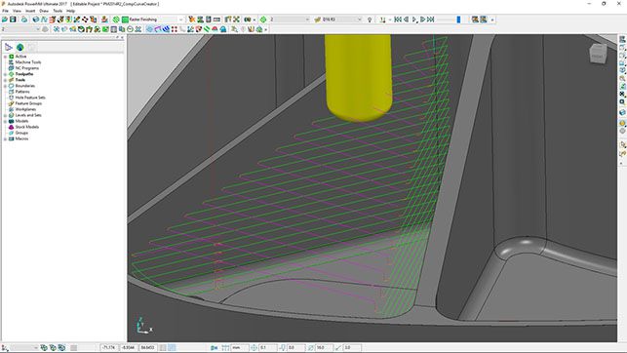Expand the Toolpaths tree node
Screen dimensions: 627x353
5,74
